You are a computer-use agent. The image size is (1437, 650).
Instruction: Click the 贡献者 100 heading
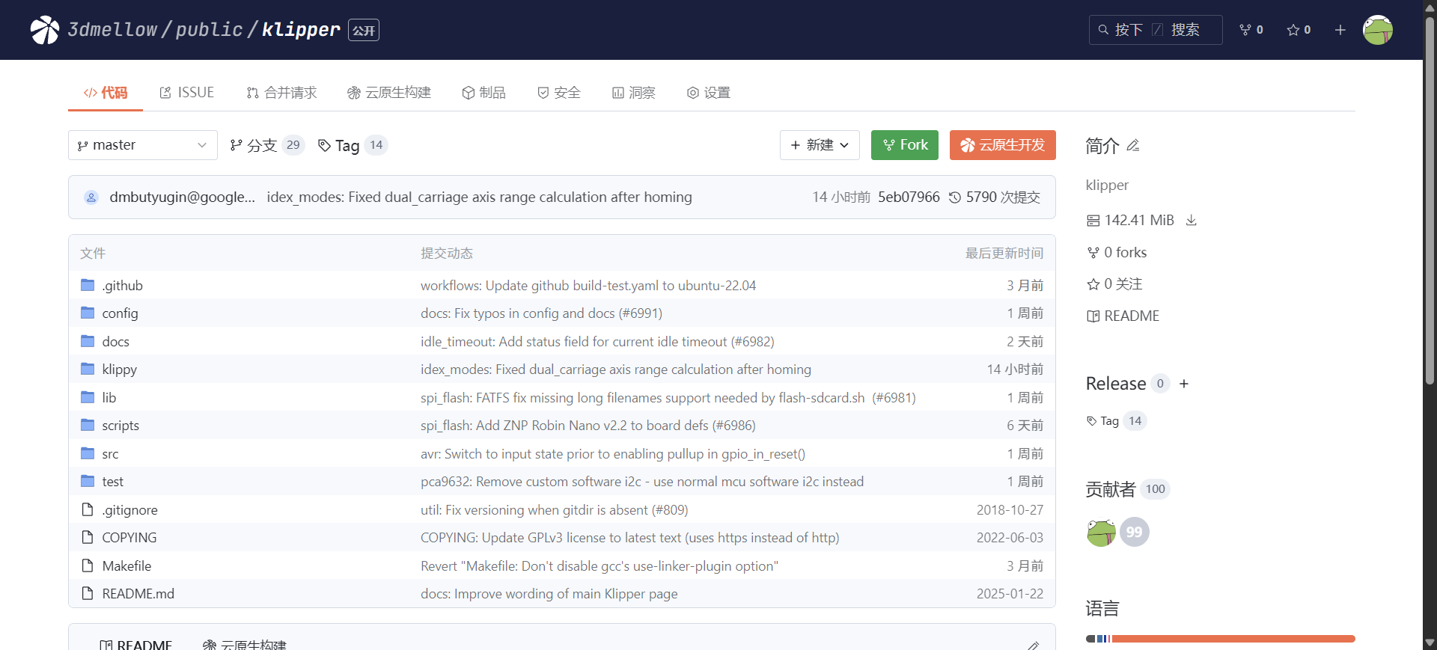pyautogui.click(x=1127, y=489)
